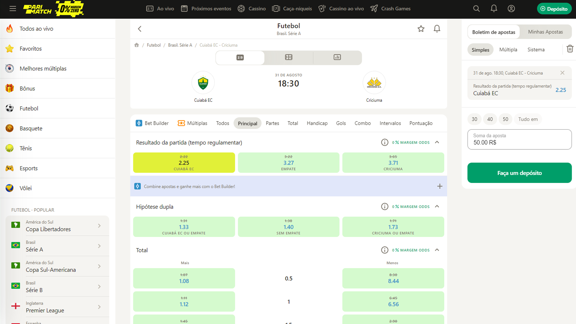The width and height of the screenshot is (576, 324).
Task: Select the scoreboard 2:0 view tab
Action: [x=240, y=57]
